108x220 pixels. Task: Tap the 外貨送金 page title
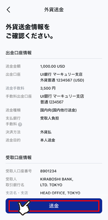click(54, 10)
